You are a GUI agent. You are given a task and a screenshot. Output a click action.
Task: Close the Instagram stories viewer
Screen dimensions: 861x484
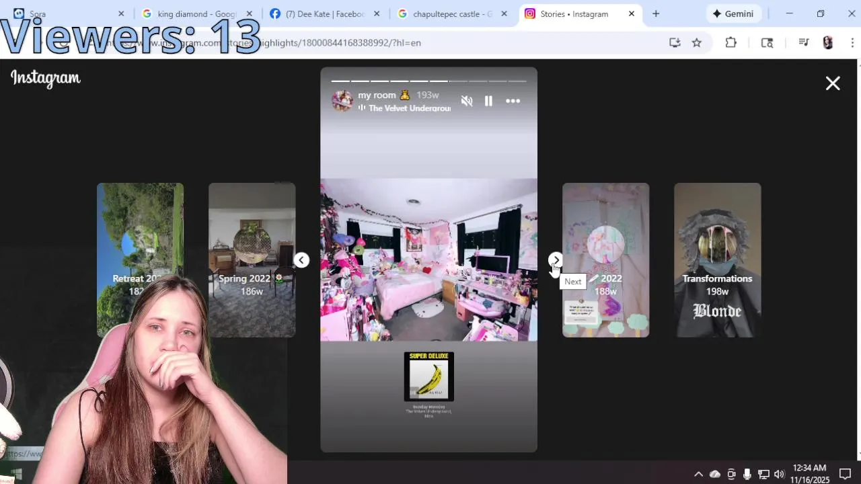click(x=833, y=83)
